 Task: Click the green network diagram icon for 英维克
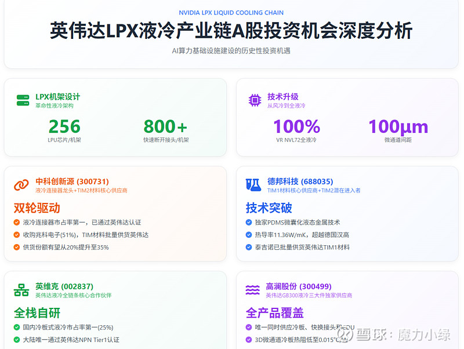pyautogui.click(x=21, y=290)
